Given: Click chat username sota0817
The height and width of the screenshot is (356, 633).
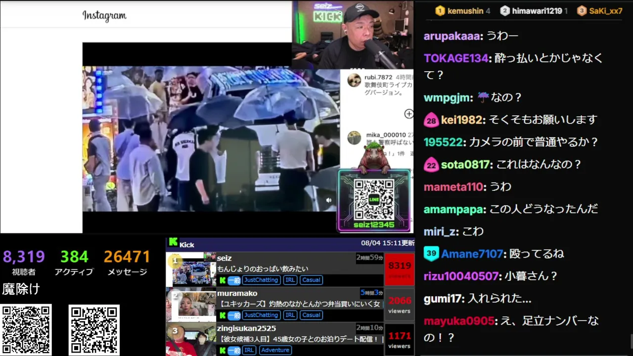Looking at the screenshot, I should point(466,165).
